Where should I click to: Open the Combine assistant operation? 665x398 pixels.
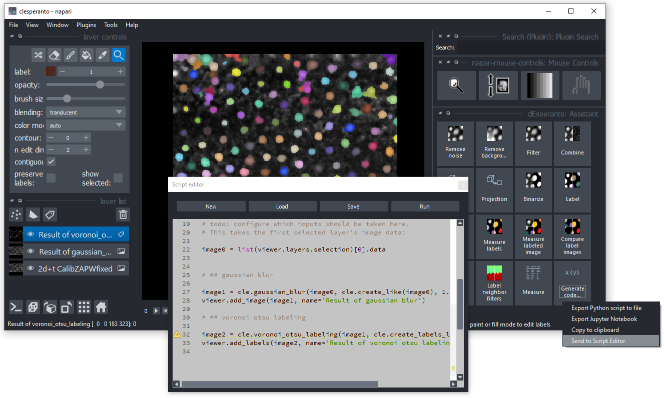point(572,143)
